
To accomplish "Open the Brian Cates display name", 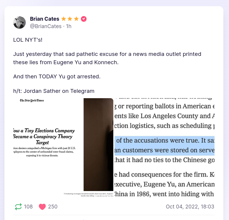I will click(44, 19).
